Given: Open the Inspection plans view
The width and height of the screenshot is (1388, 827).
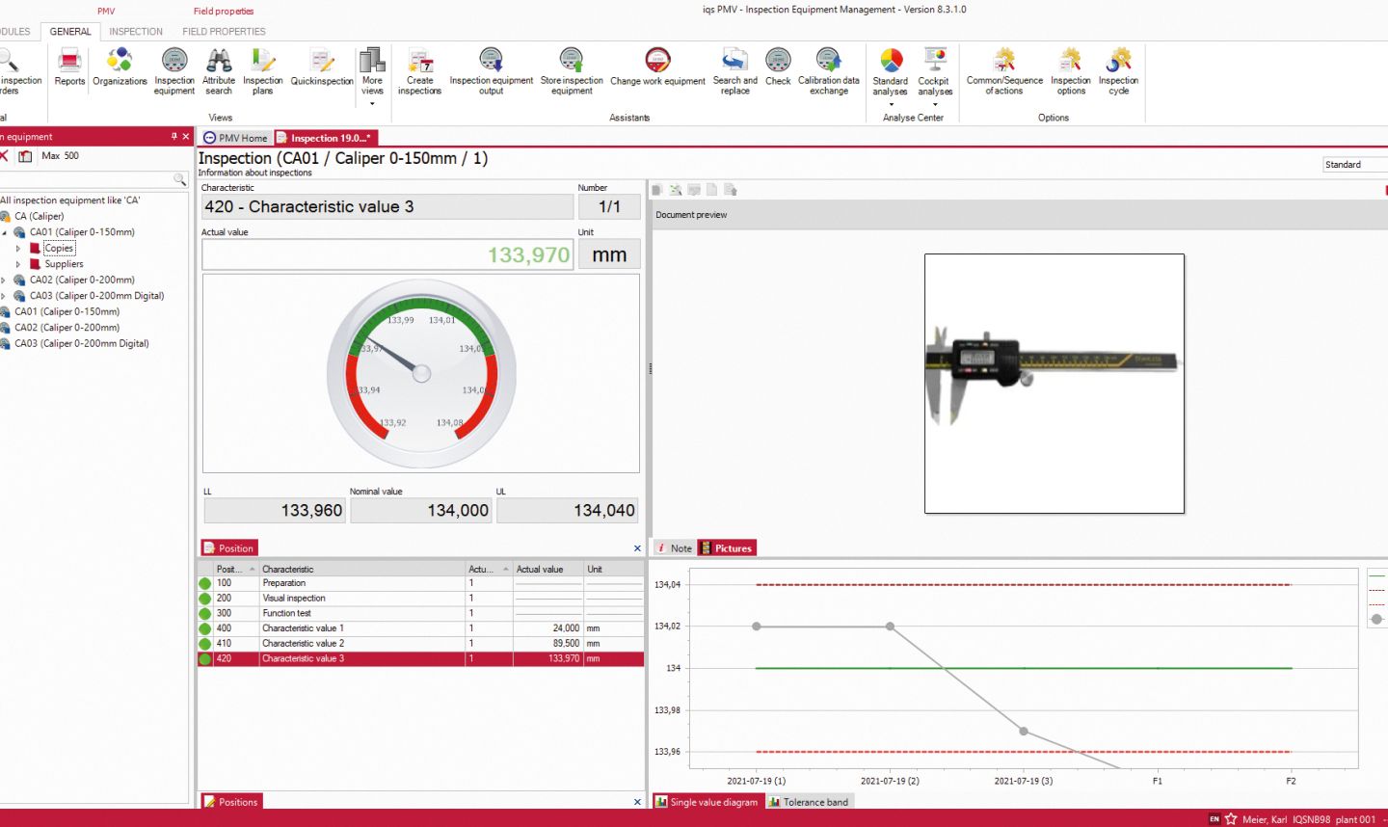Looking at the screenshot, I should [263, 70].
